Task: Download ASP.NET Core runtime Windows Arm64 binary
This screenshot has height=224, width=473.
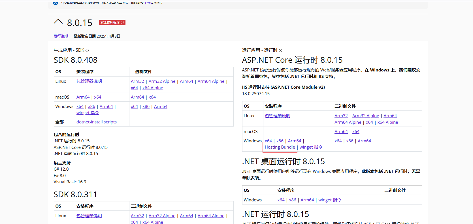Action: (x=364, y=141)
